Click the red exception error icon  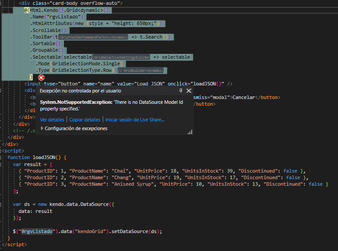(41, 77)
